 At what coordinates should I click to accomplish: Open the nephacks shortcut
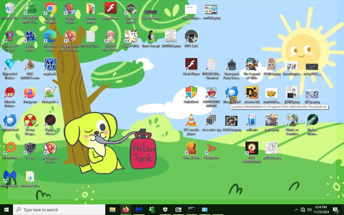coord(50,67)
